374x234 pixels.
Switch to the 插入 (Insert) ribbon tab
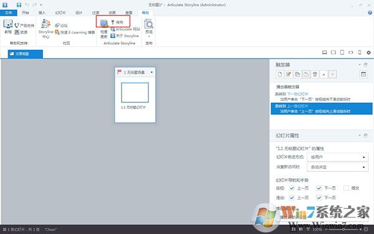point(42,12)
